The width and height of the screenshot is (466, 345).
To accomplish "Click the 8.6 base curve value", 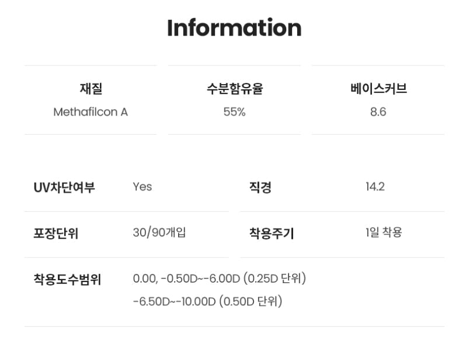I will pos(378,111).
